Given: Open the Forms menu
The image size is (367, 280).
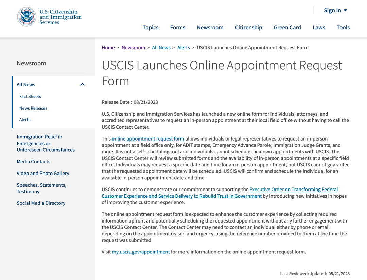Looking at the screenshot, I should tap(178, 28).
